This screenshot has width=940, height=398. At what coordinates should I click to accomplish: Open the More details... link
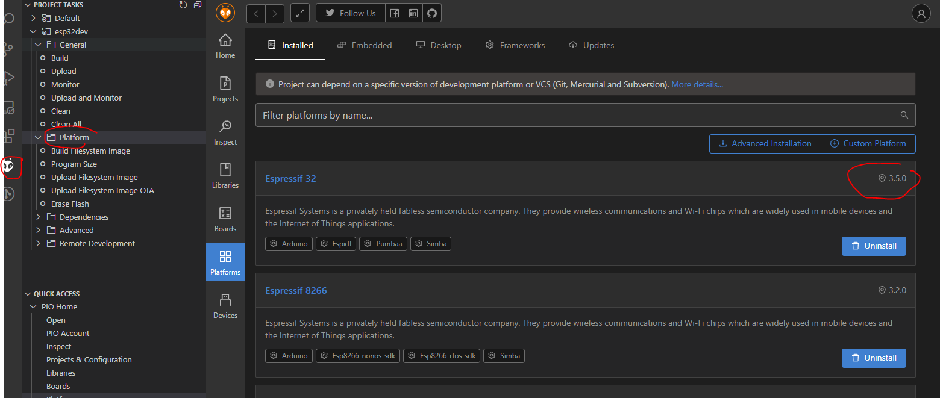[697, 84]
